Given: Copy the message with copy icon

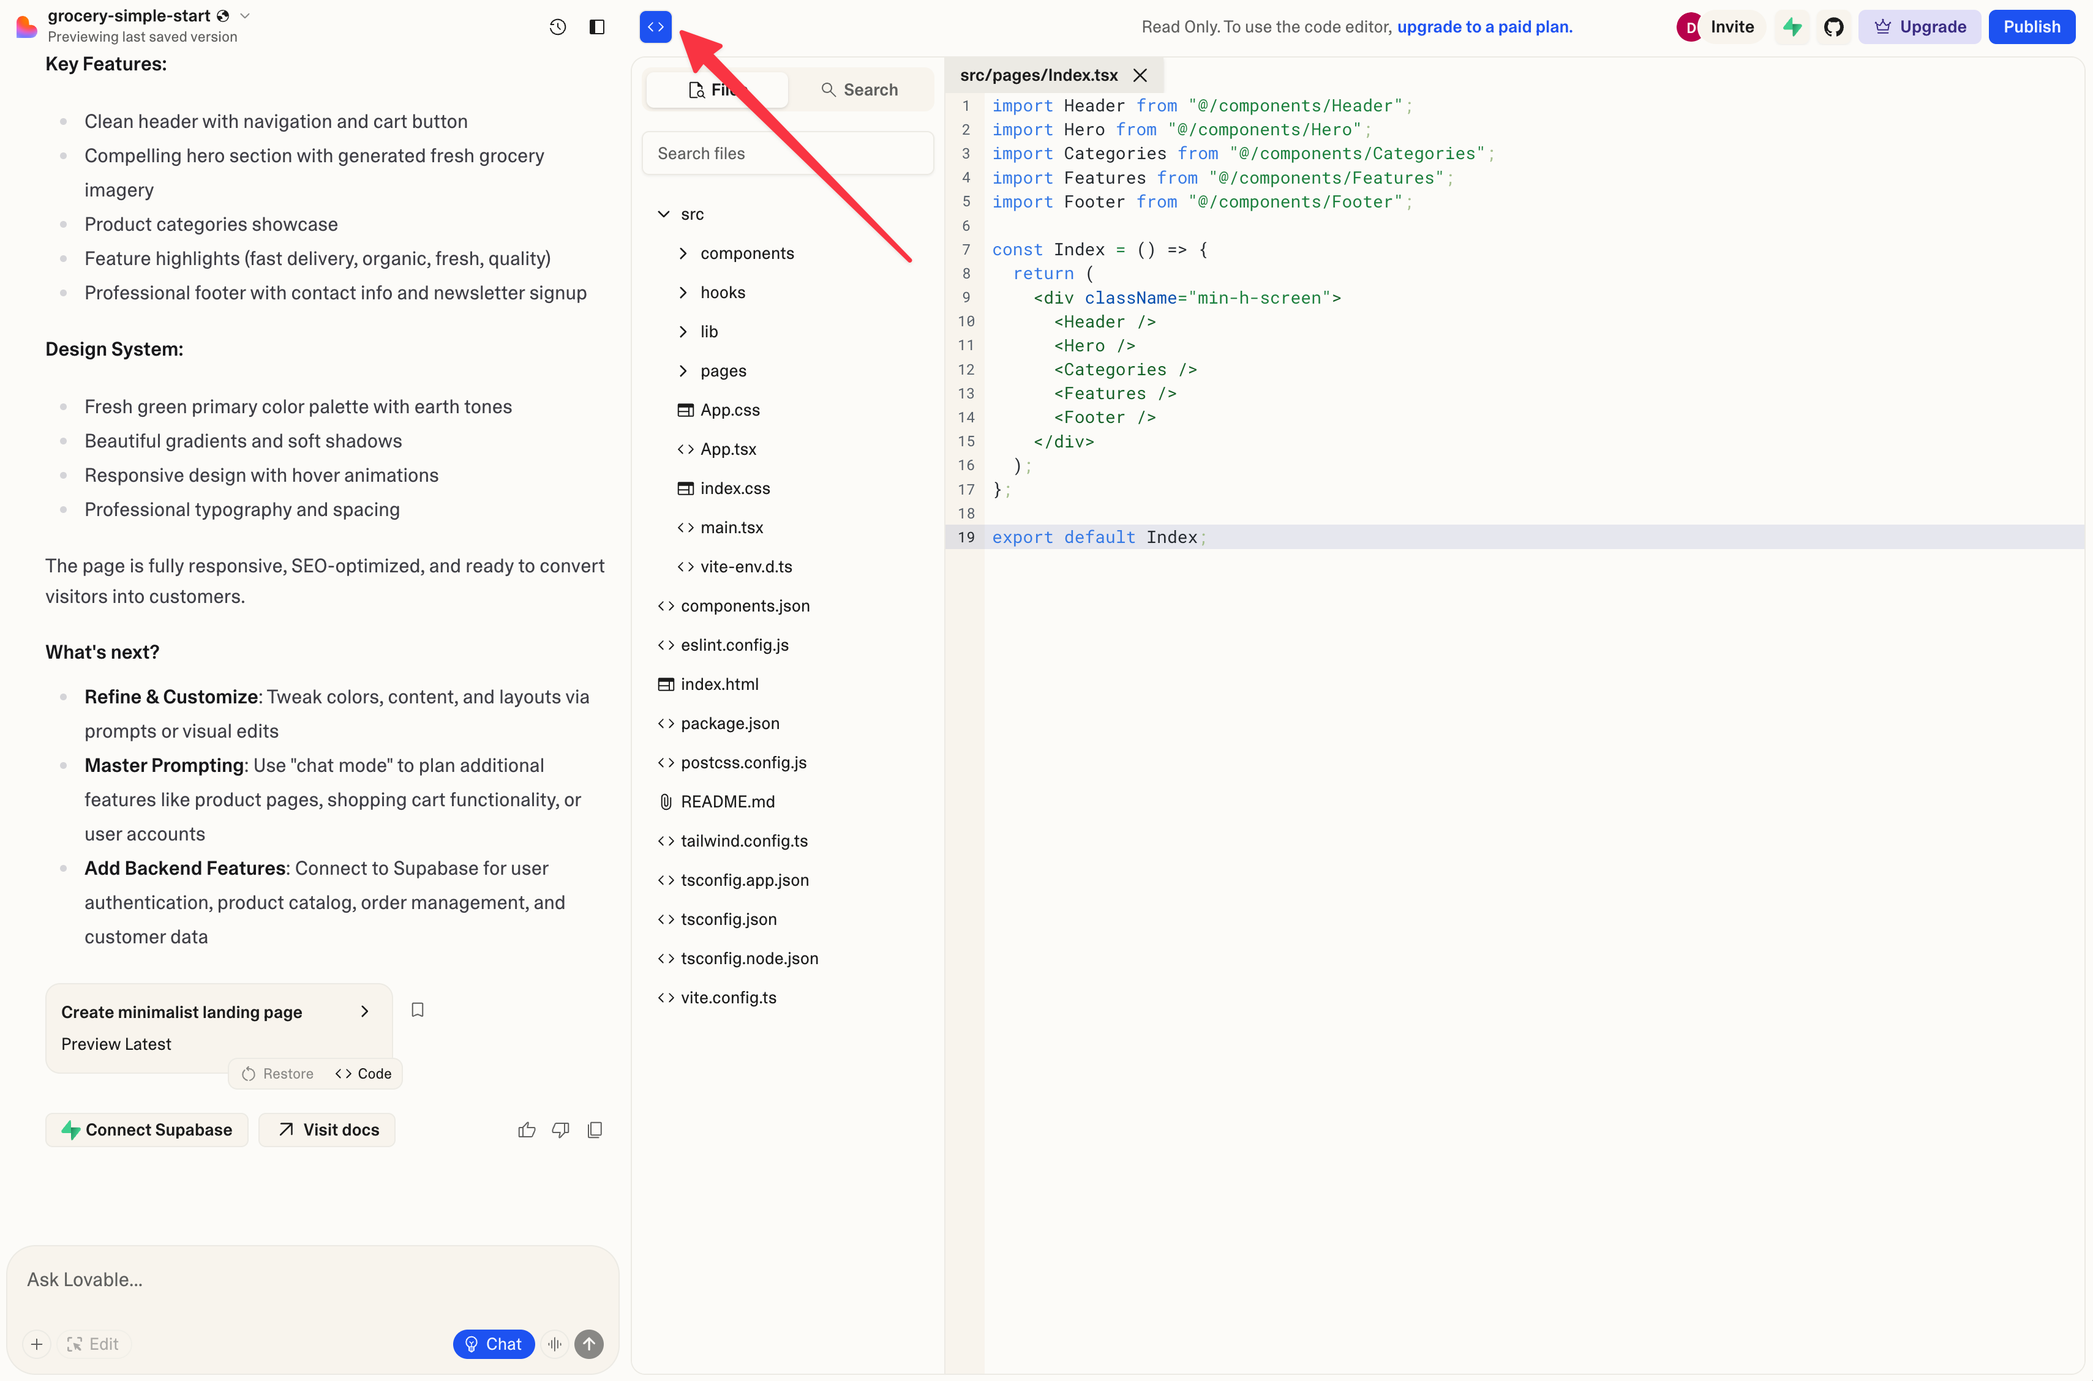Looking at the screenshot, I should (595, 1130).
